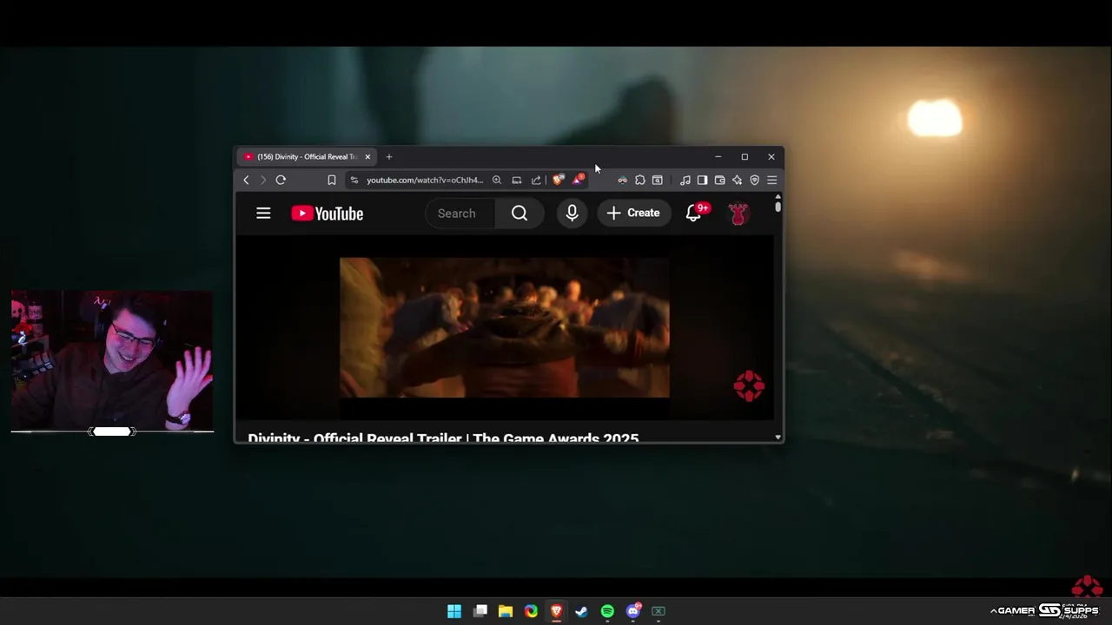Click the red IGN channel watermark on video
The height and width of the screenshot is (625, 1112).
tap(749, 386)
